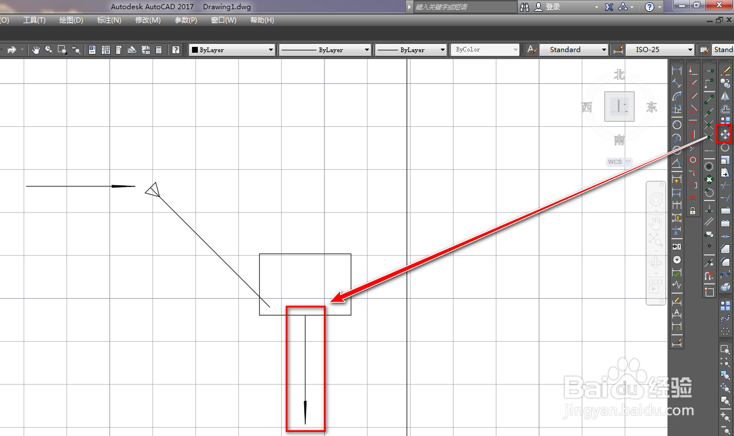Click the Concentric constraint icon
The image size is (734, 436).
click(x=693, y=159)
